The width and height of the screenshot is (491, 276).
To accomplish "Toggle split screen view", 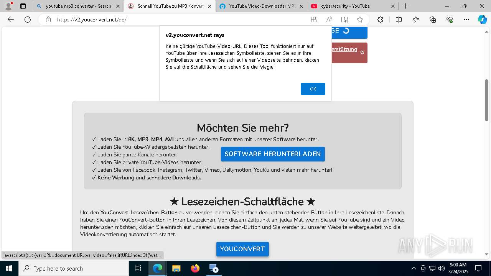I will 399,20.
